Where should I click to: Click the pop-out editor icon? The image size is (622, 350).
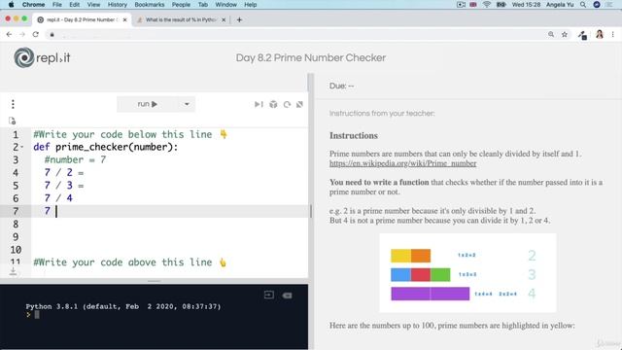coord(300,104)
